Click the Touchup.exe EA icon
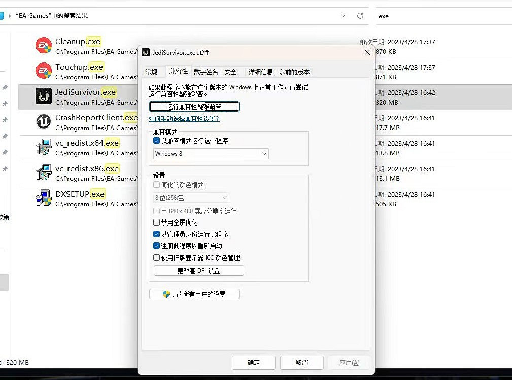Screen dimensions: 512x380 click(44, 71)
